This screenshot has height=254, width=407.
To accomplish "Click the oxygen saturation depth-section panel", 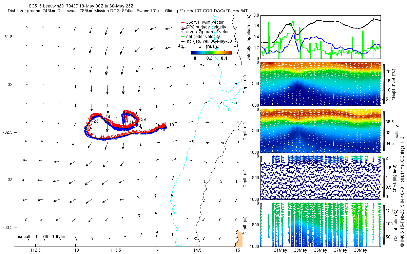I will [x=321, y=225].
